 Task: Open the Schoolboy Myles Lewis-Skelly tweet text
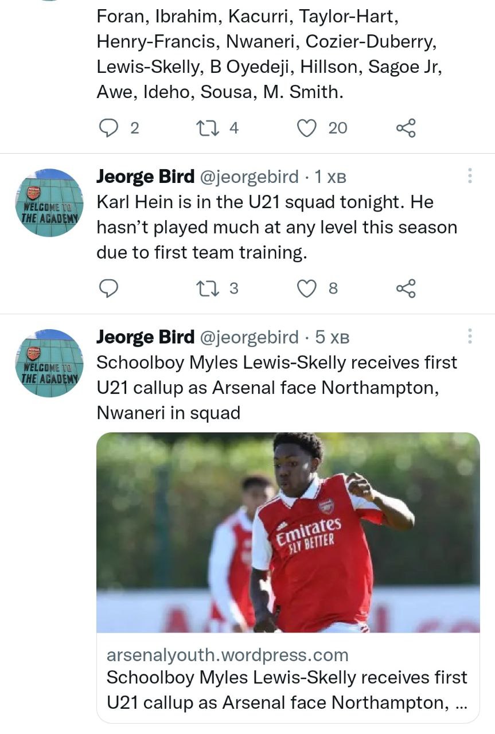[x=276, y=388]
